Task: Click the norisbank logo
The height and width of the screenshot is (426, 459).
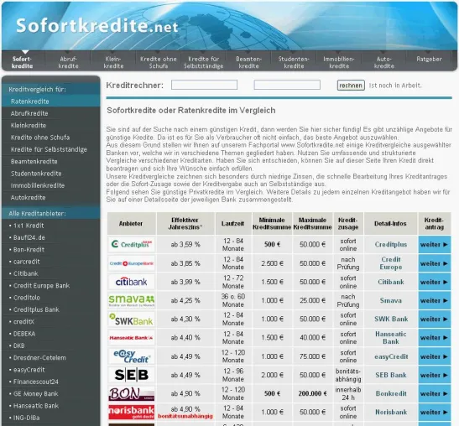Action: point(132,413)
